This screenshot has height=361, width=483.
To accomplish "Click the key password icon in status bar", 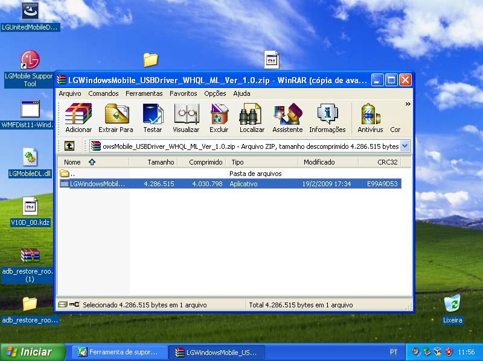I will (x=74, y=305).
